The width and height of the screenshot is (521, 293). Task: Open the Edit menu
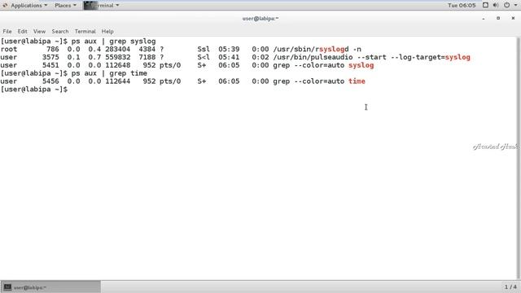click(22, 31)
